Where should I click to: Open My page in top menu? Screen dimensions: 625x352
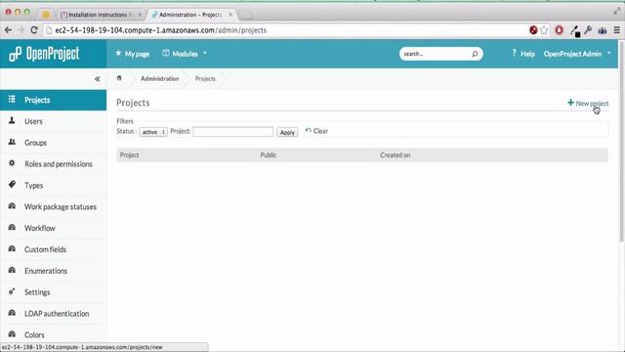pos(133,54)
